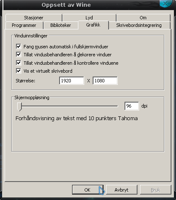This screenshot has width=176, height=200.
Task: Toggle Tillat vindusbehandleren å kontrollere vinduene
Action: point(18,63)
